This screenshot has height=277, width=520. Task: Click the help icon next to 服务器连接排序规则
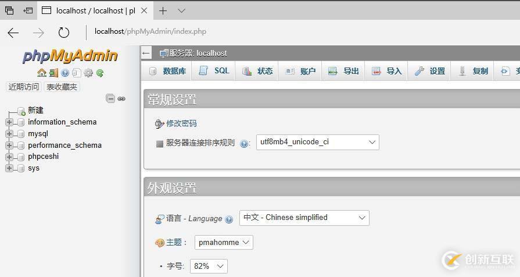coord(244,144)
